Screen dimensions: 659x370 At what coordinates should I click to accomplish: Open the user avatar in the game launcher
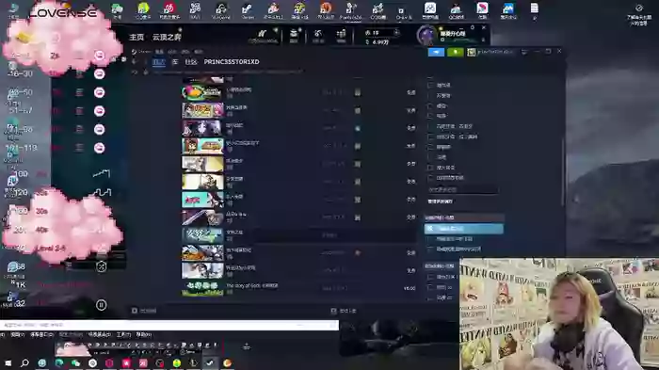coord(426,35)
